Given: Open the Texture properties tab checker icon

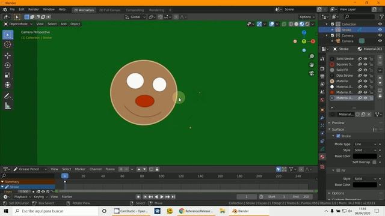Looking at the screenshot, I should point(322,167).
